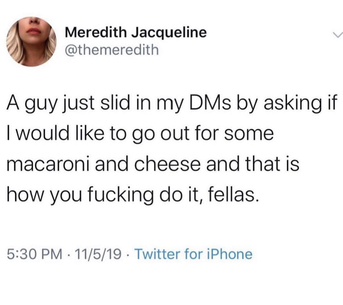343x305 pixels.
Task: Click the @themeredith handle
Action: pos(112,50)
